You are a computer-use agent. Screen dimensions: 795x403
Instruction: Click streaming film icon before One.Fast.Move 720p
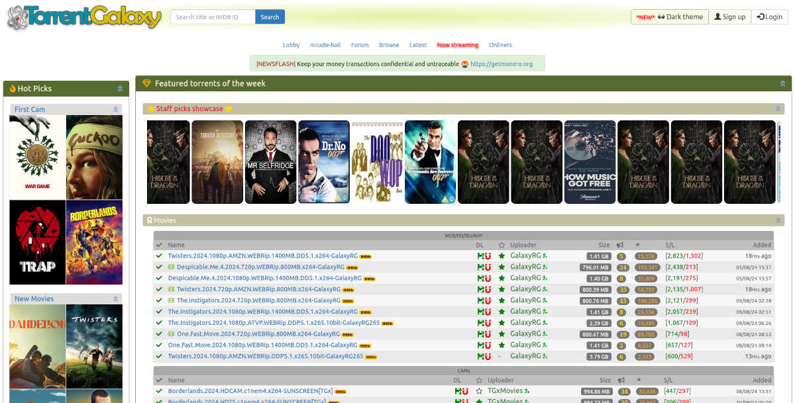(x=172, y=334)
